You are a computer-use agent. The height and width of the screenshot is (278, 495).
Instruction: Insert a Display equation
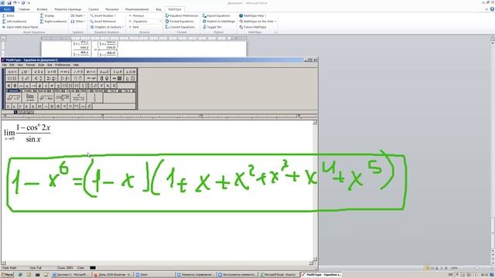47,15
